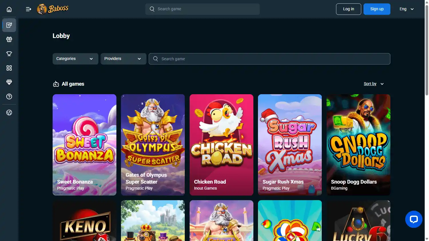The width and height of the screenshot is (429, 241).
Task: Click the BGaming provider label
Action: coord(339,188)
